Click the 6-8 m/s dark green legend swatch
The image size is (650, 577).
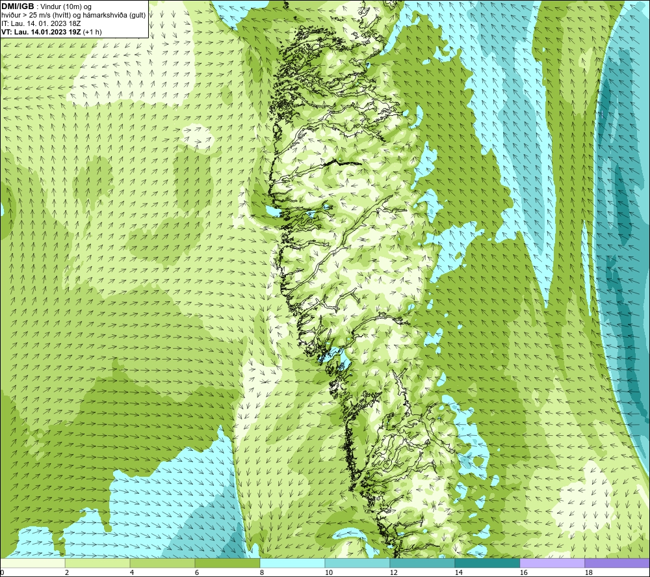pyautogui.click(x=227, y=563)
